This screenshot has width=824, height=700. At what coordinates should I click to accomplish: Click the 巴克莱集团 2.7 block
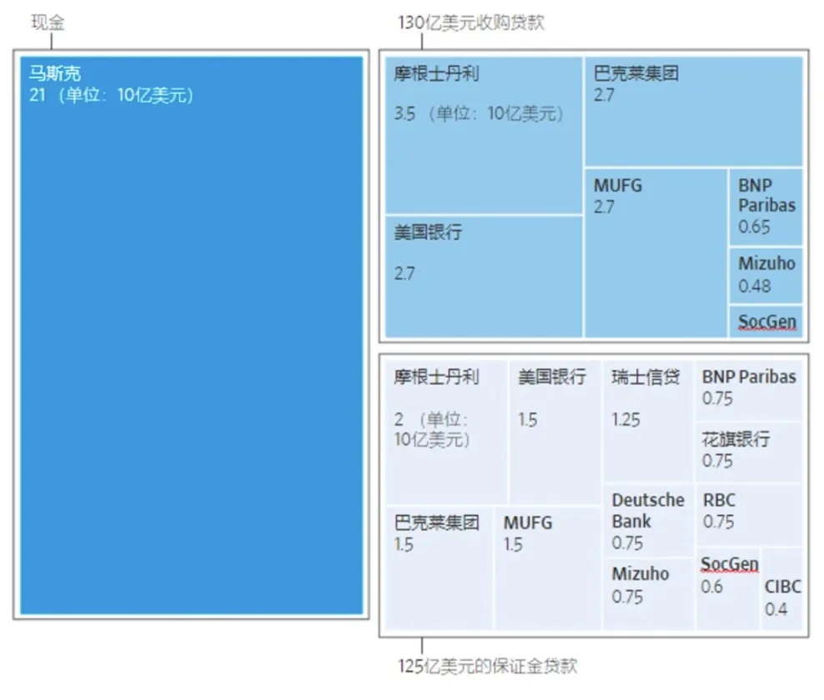point(693,112)
